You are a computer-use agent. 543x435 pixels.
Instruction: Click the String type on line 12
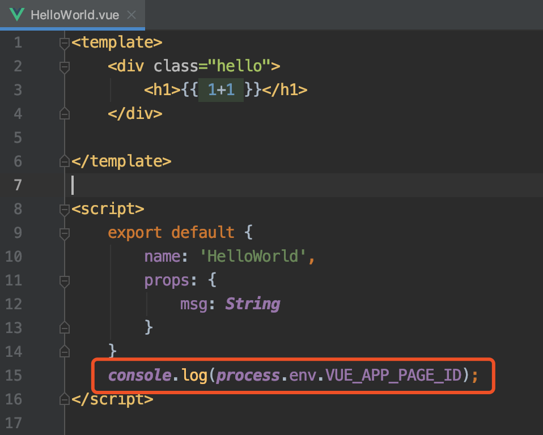click(252, 304)
